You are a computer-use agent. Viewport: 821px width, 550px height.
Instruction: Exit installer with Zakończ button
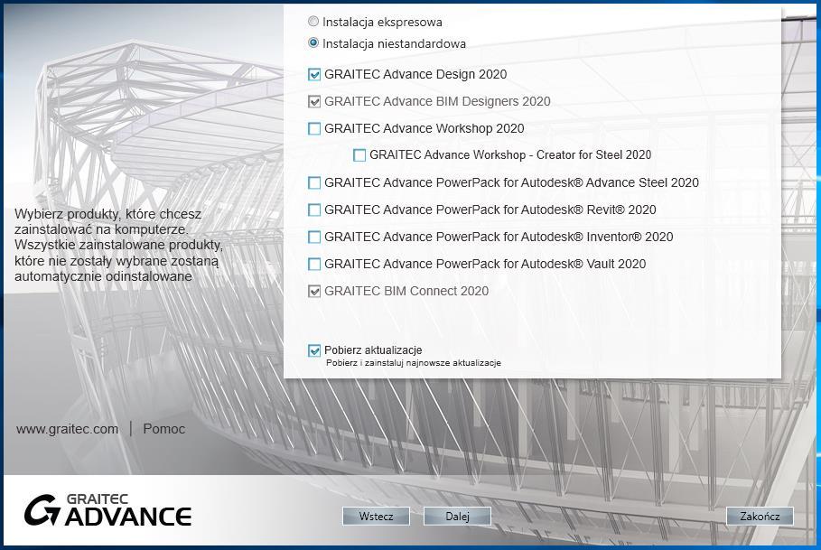coord(760,516)
